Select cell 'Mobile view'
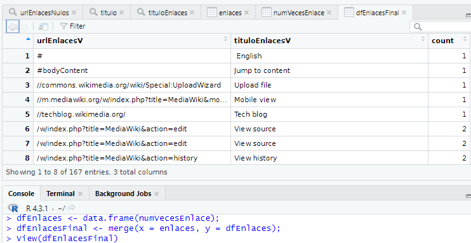The image size is (471, 243). click(x=329, y=100)
